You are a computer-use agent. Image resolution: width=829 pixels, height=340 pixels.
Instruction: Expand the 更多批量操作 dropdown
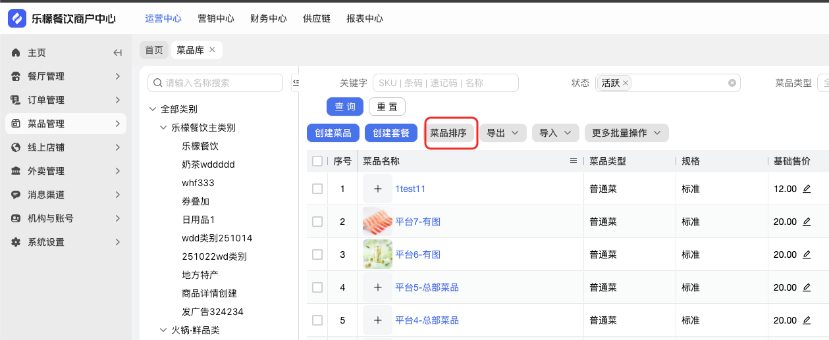(626, 133)
